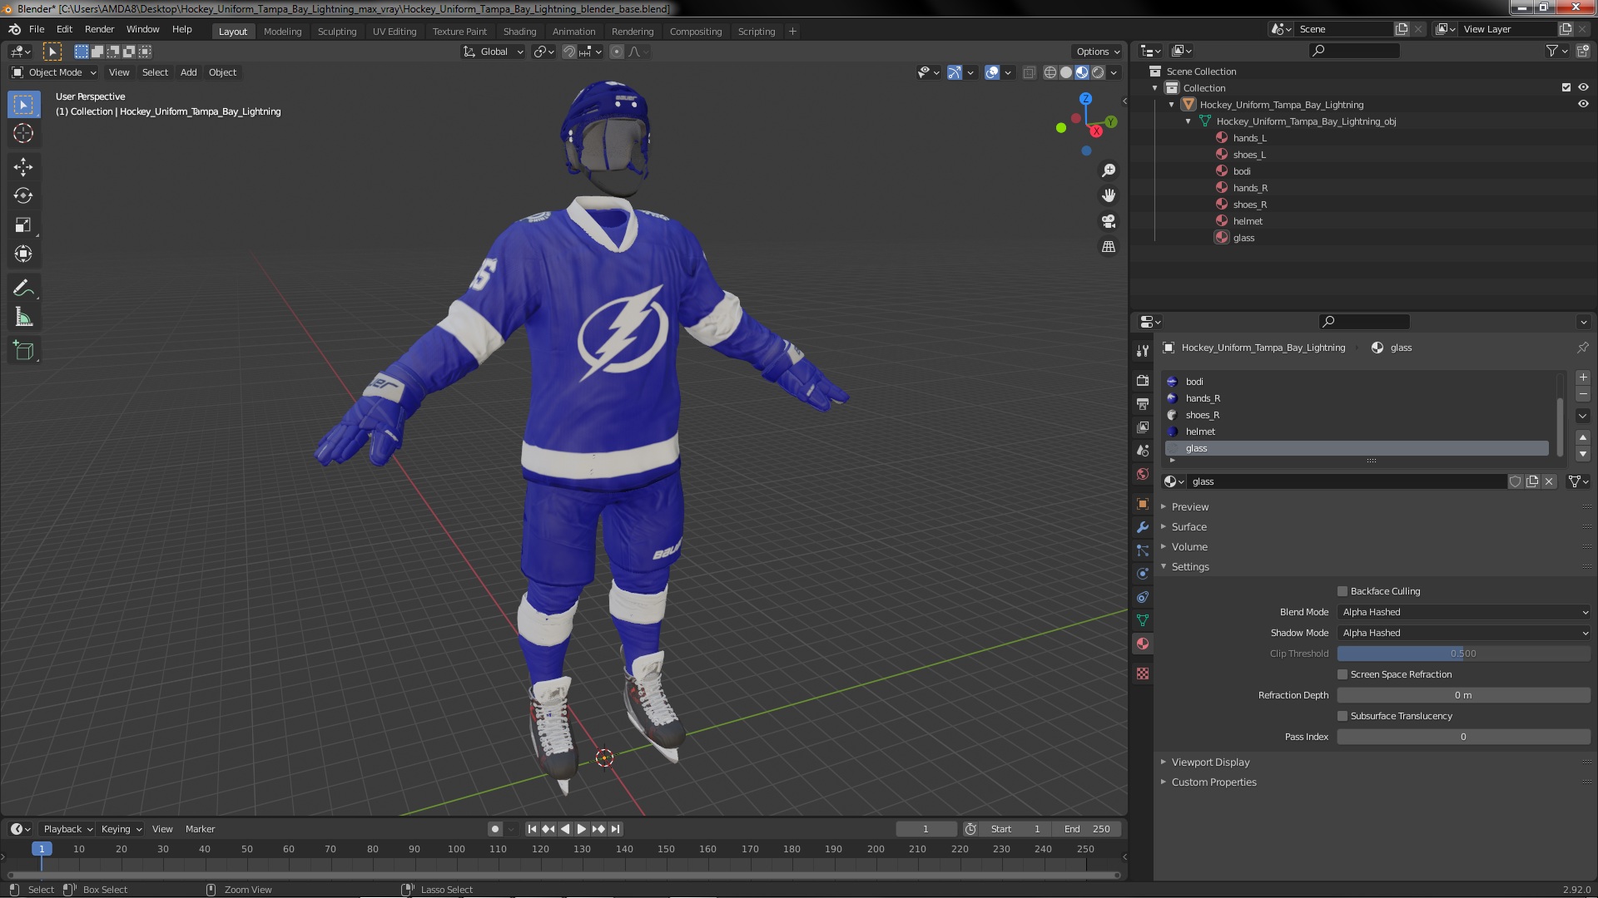
Task: Toggle Collection exclude checkbox in outliner
Action: (x=1566, y=87)
